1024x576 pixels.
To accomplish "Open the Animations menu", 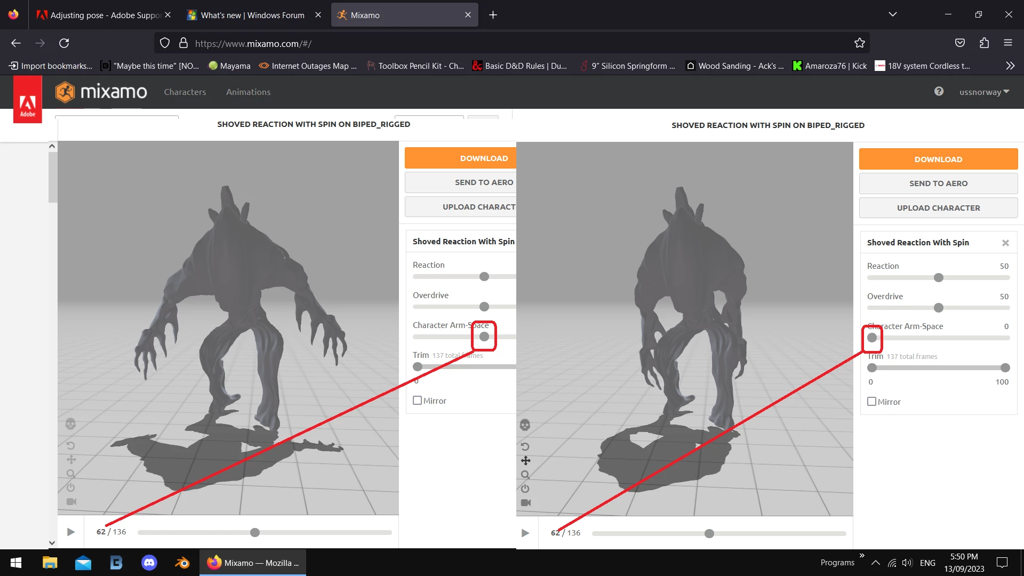I will coord(248,92).
